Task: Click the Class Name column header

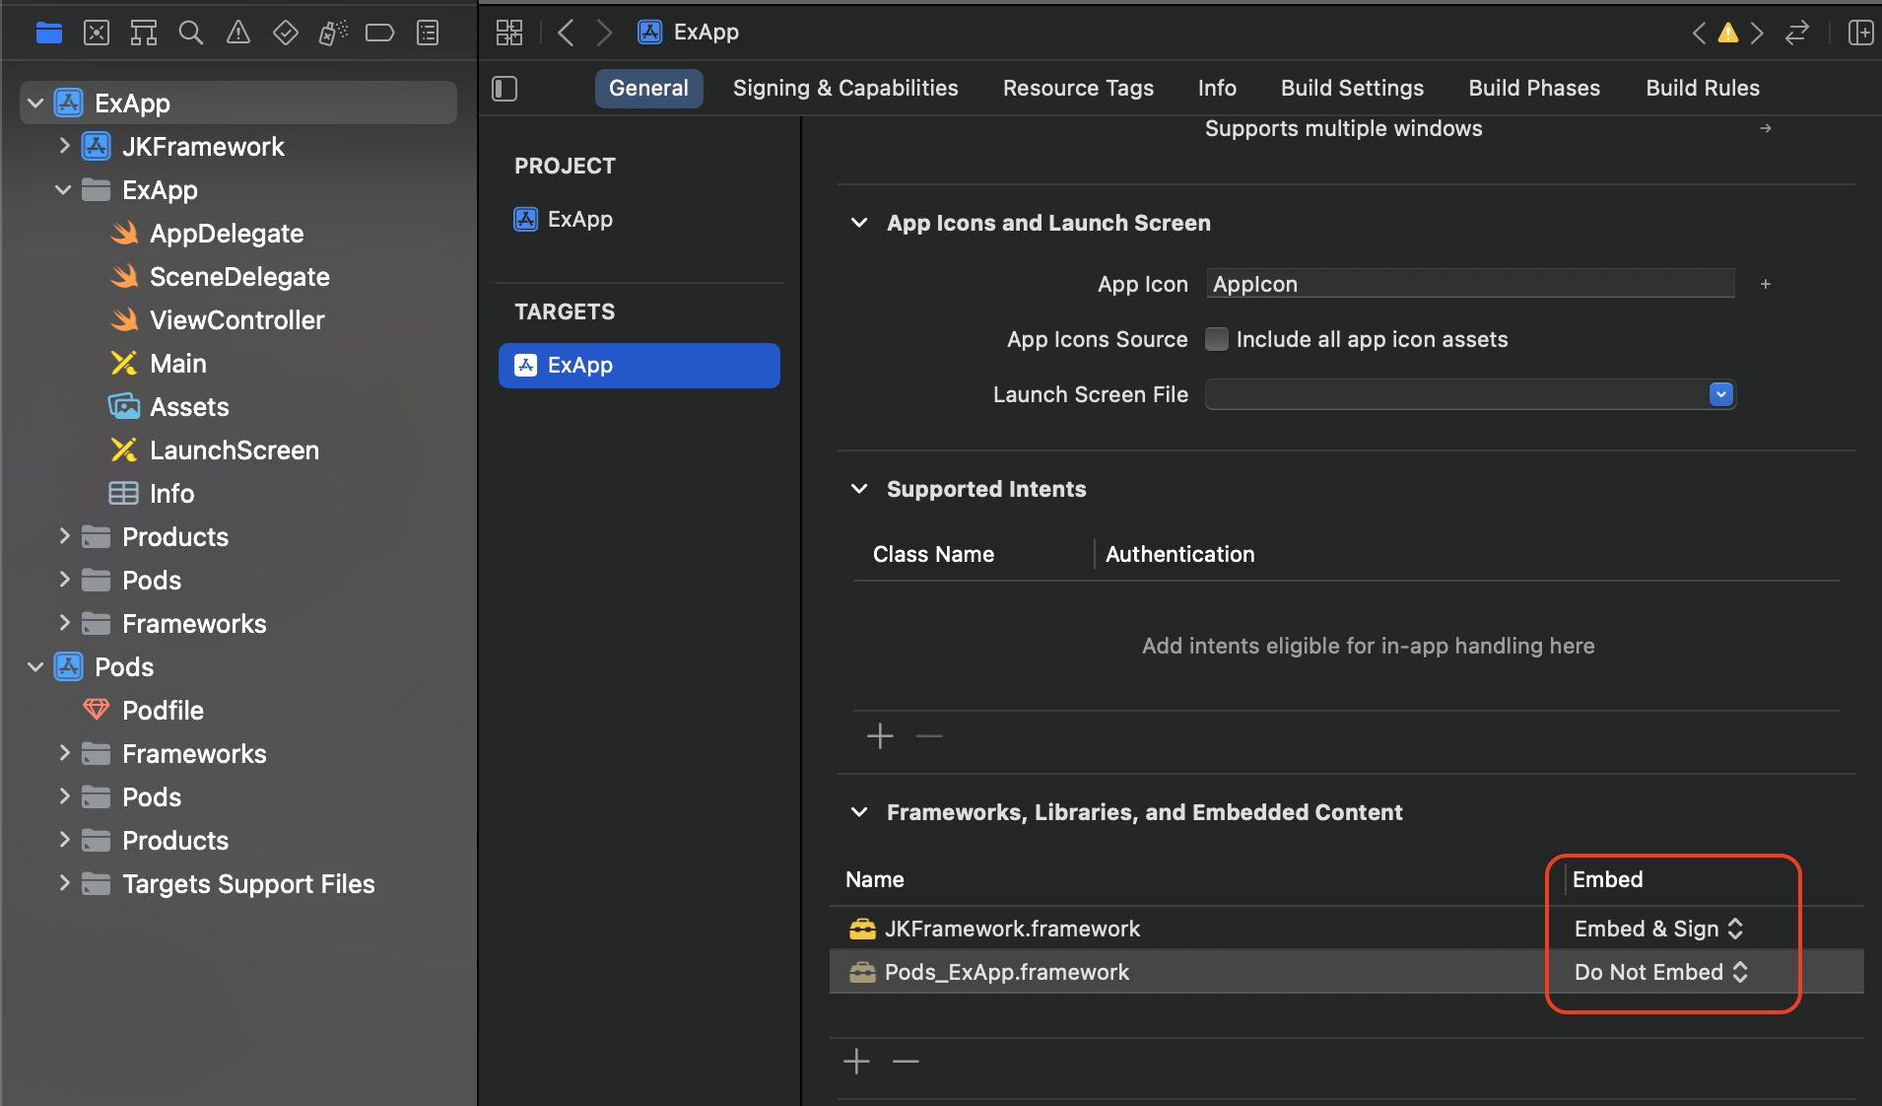Action: [933, 554]
